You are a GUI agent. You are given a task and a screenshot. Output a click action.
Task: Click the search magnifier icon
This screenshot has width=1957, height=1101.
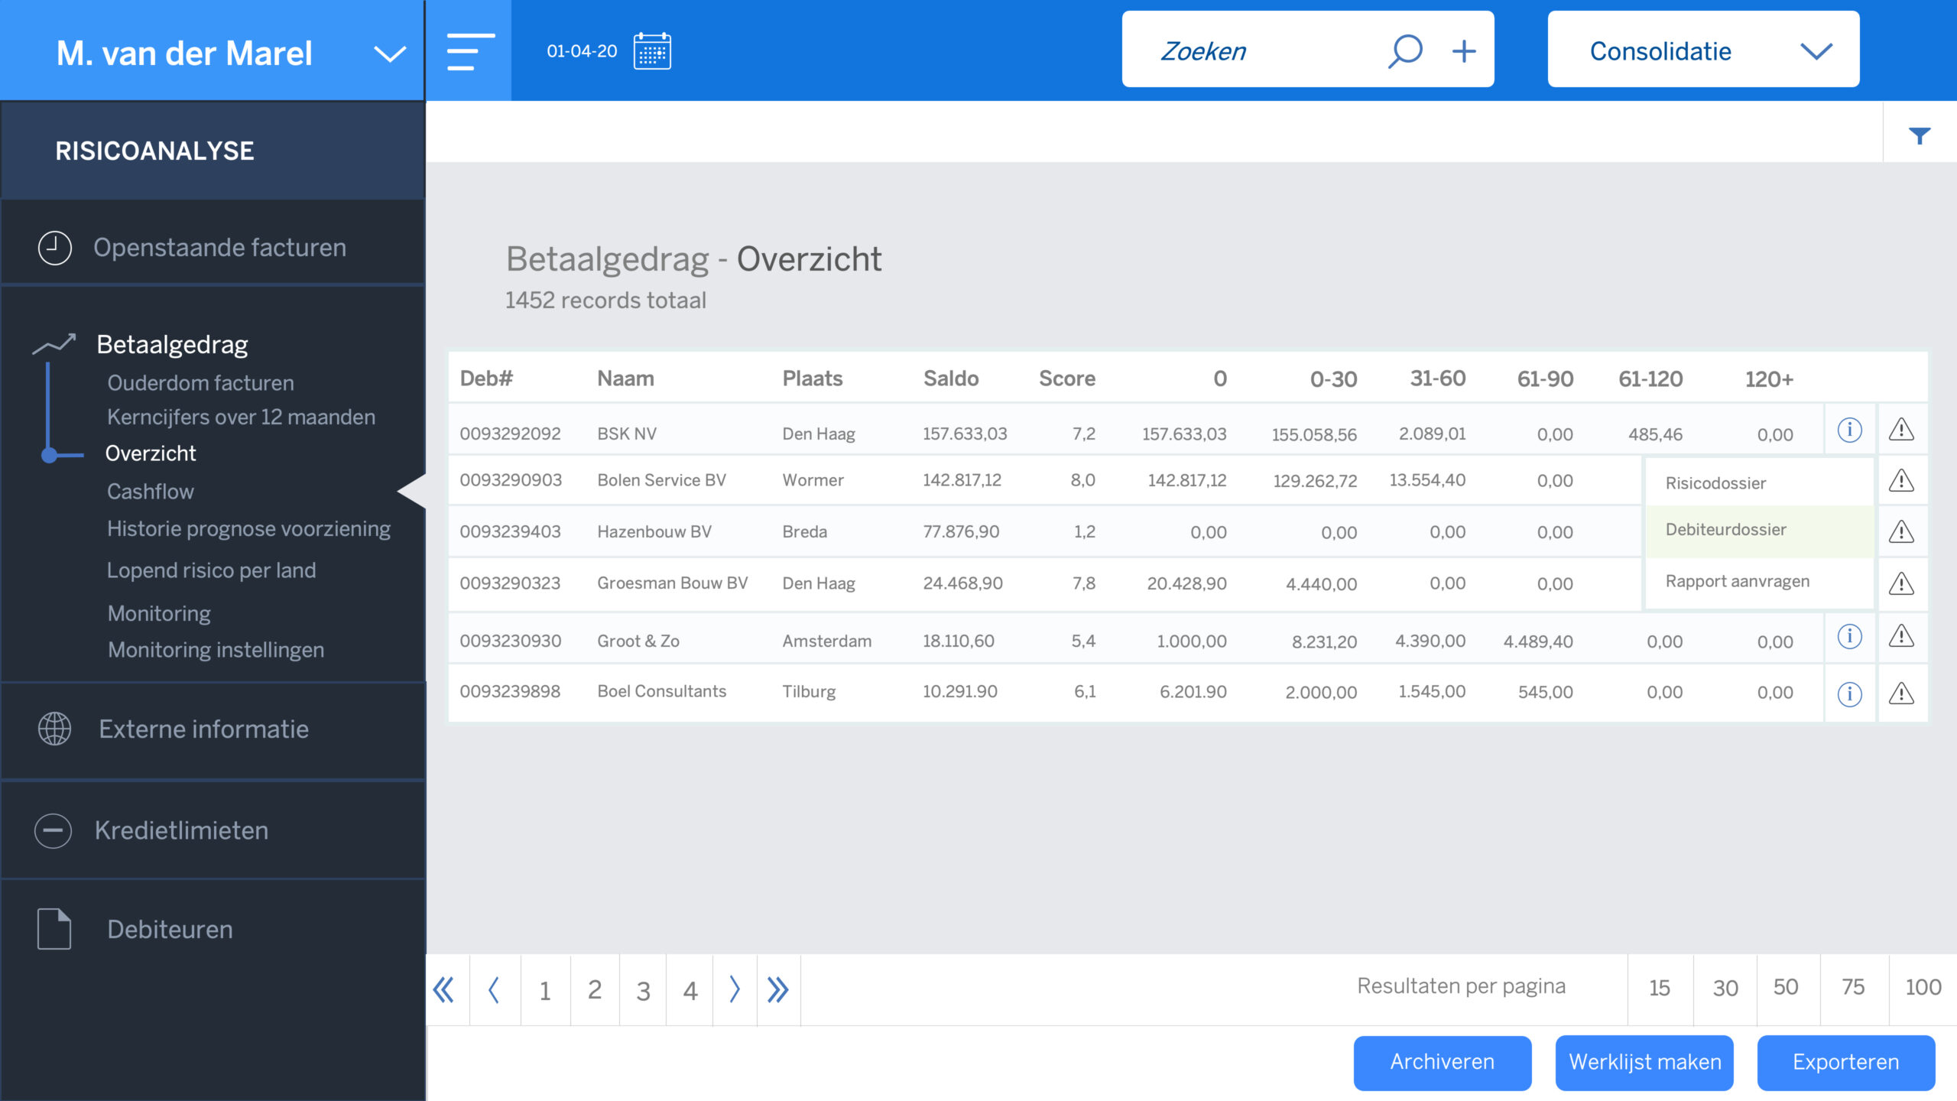click(1405, 51)
